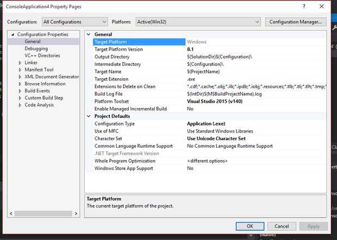Click No Common Language Runtime Support value

click(x=230, y=146)
